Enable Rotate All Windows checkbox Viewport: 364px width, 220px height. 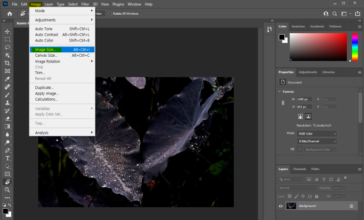(110, 14)
